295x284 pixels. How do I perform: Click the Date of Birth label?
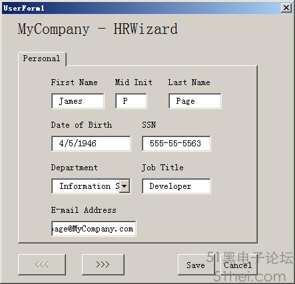click(x=81, y=125)
